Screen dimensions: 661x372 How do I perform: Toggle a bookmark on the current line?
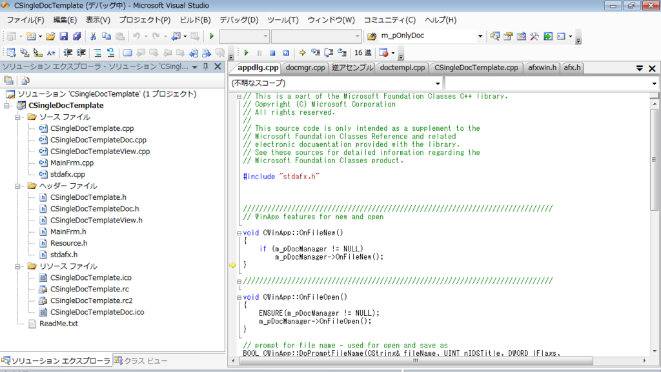click(127, 53)
